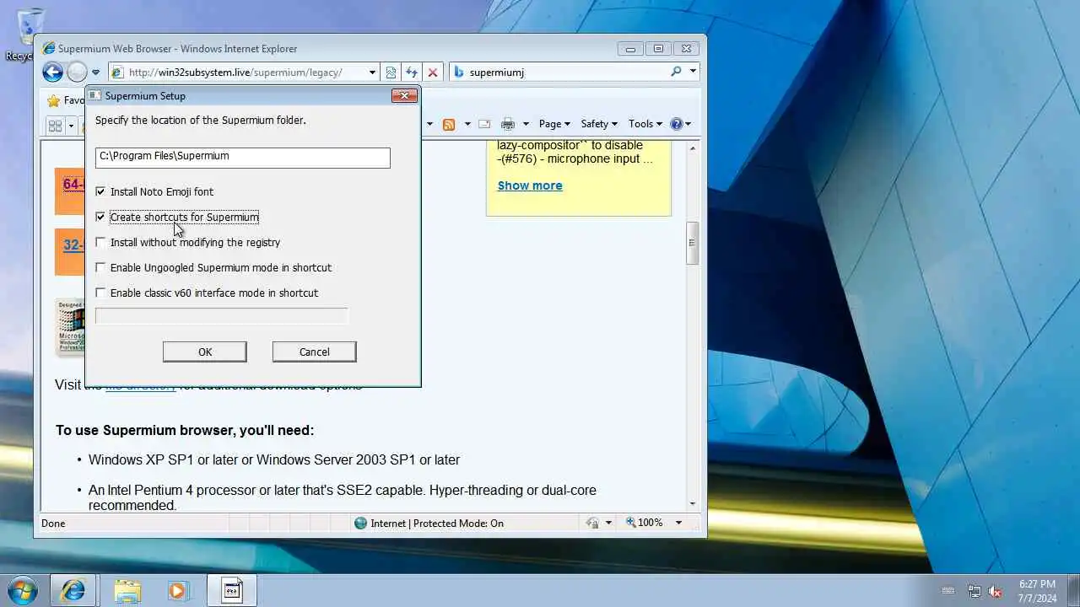Click the Print icon

(507, 124)
